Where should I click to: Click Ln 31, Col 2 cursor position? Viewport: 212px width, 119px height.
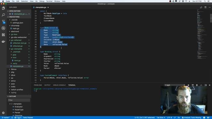coord(144,118)
